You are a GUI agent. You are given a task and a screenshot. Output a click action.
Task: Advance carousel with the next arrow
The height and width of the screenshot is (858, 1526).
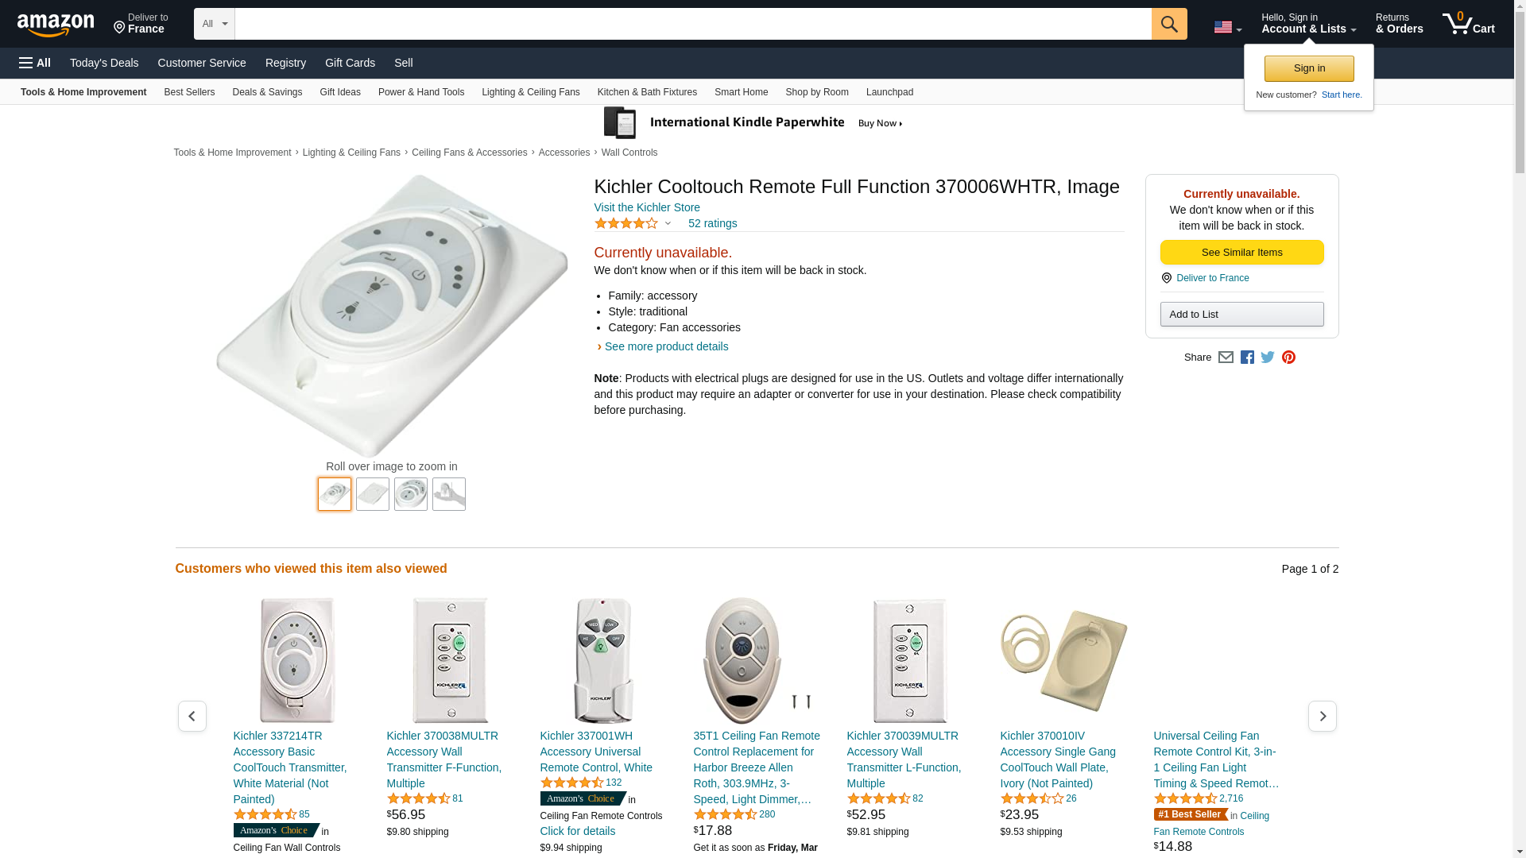[1322, 717]
